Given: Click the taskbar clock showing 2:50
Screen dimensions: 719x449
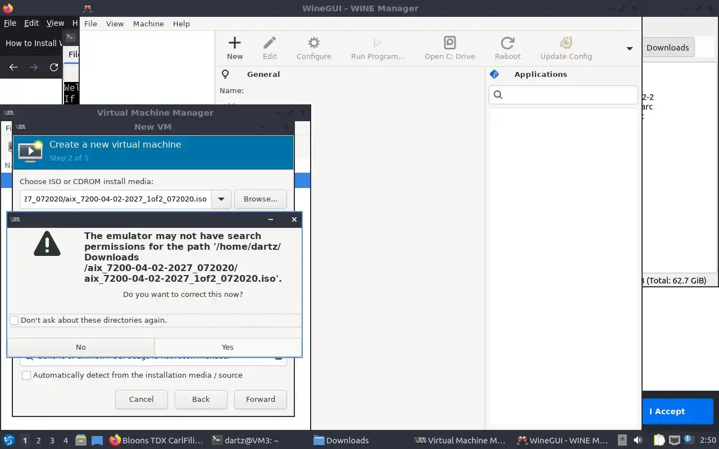Looking at the screenshot, I should point(708,441).
